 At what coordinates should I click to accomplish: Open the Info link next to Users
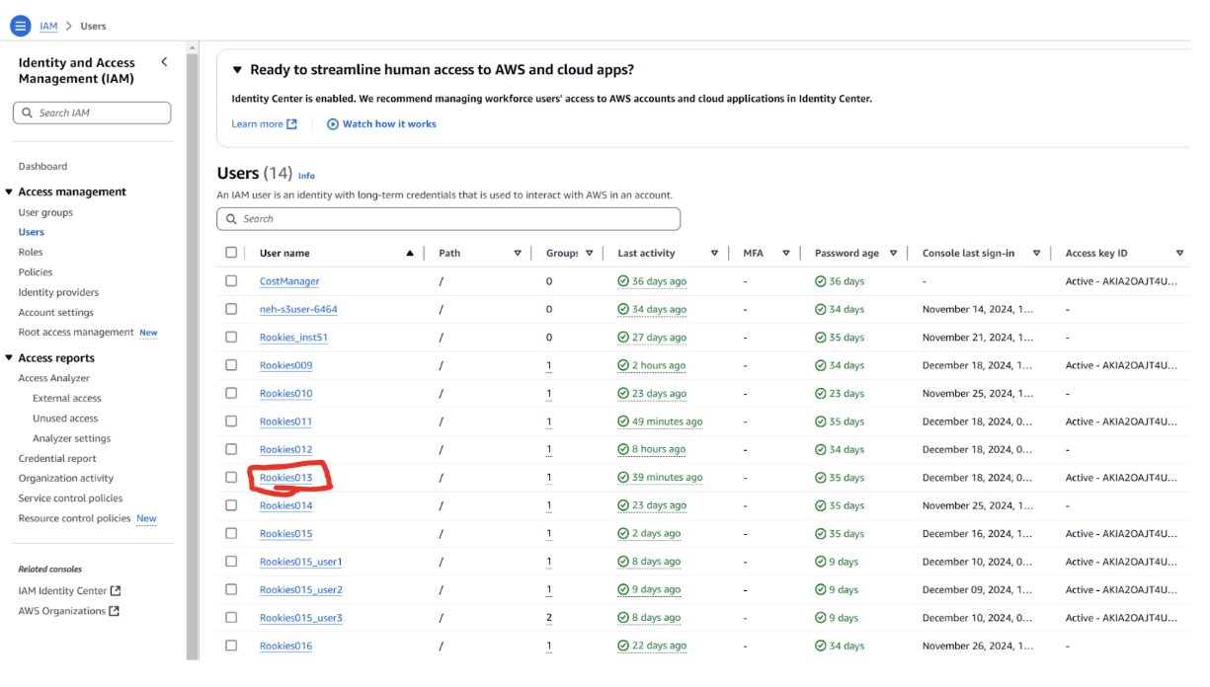(306, 176)
